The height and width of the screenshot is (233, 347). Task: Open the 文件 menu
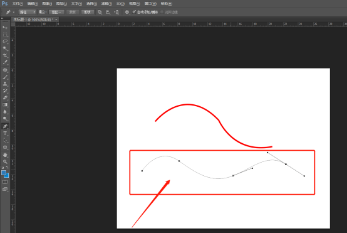coord(18,4)
